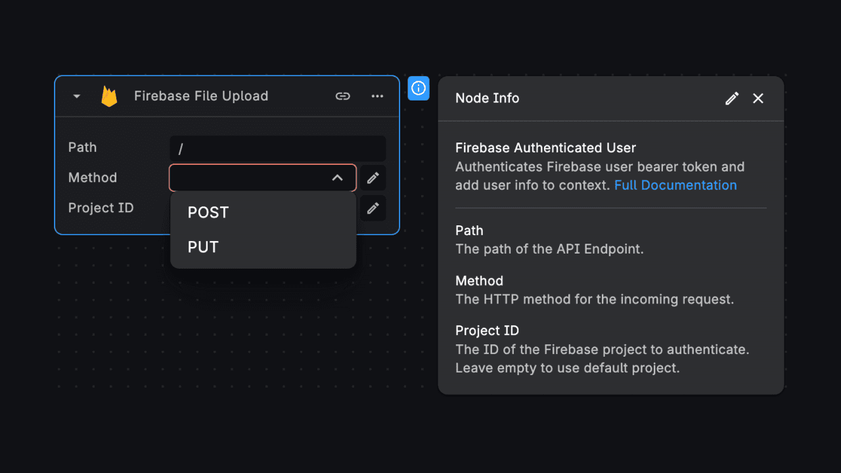841x473 pixels.
Task: Edit the Project ID field using its pencil icon
Action: tap(373, 208)
